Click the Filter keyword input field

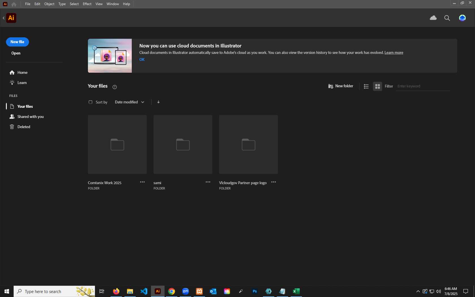[x=423, y=86]
